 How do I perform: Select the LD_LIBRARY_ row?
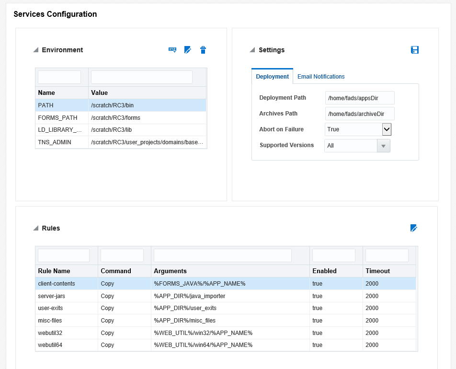[x=121, y=130]
